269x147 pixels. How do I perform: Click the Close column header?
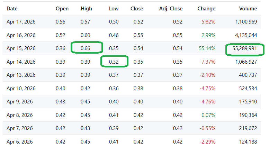click(x=137, y=9)
